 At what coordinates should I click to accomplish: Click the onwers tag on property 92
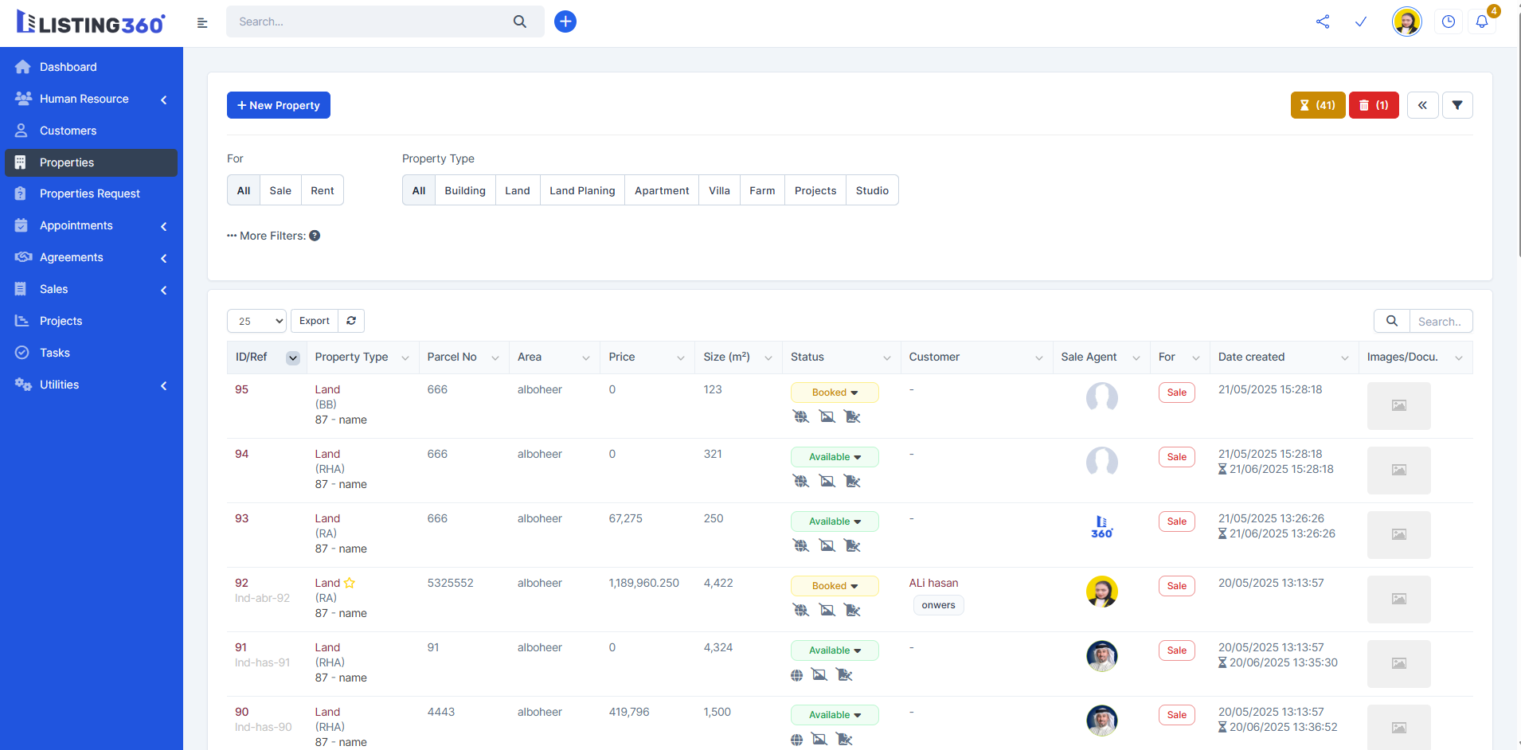(x=938, y=605)
